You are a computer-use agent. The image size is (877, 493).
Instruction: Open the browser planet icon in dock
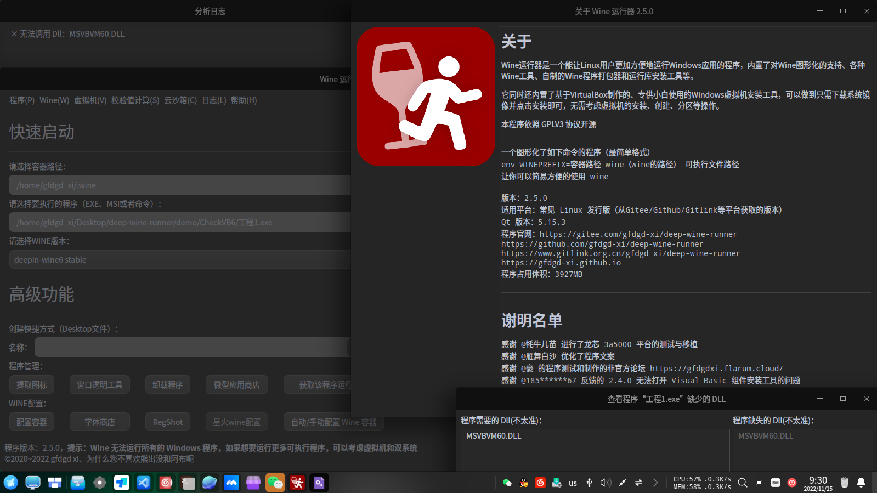pyautogui.click(x=210, y=483)
